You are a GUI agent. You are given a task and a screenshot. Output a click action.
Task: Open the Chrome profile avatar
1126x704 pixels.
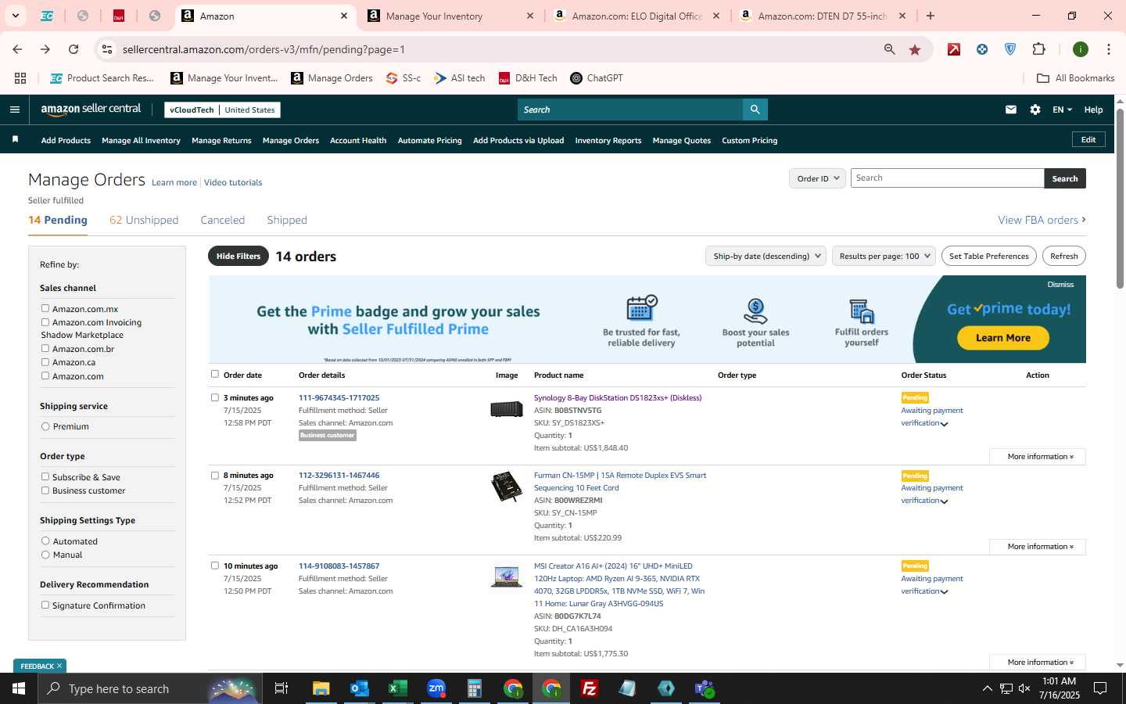pyautogui.click(x=1081, y=49)
